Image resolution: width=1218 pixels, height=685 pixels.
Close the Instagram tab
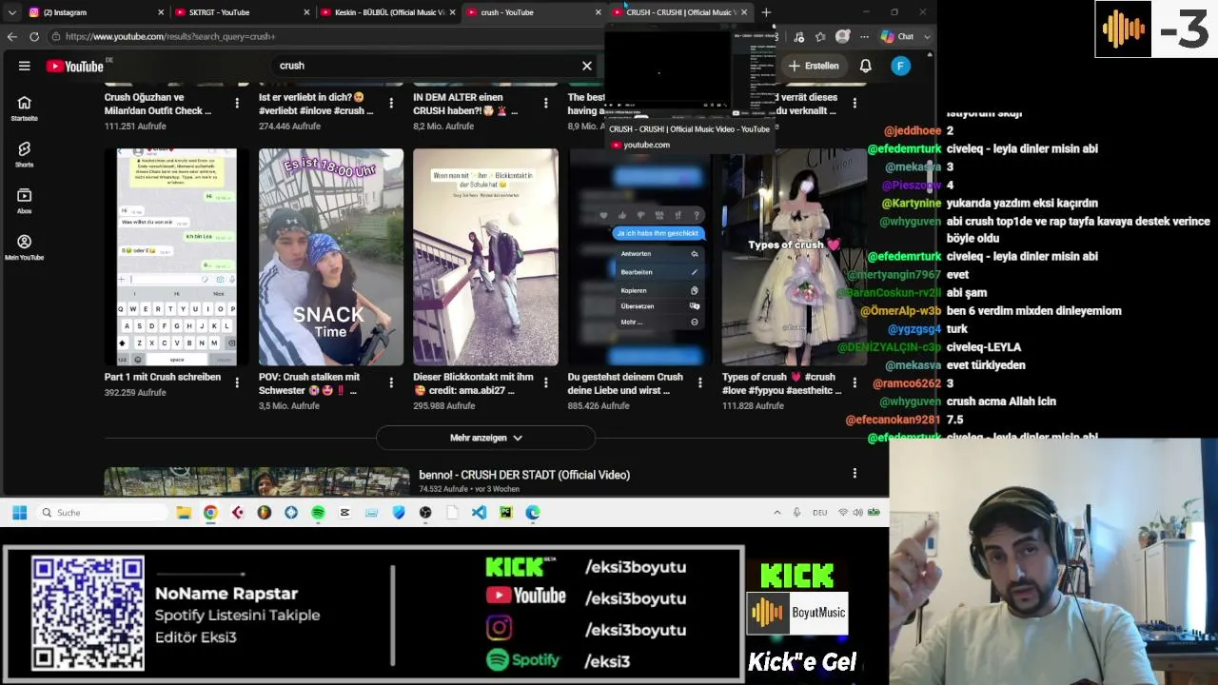coord(160,12)
